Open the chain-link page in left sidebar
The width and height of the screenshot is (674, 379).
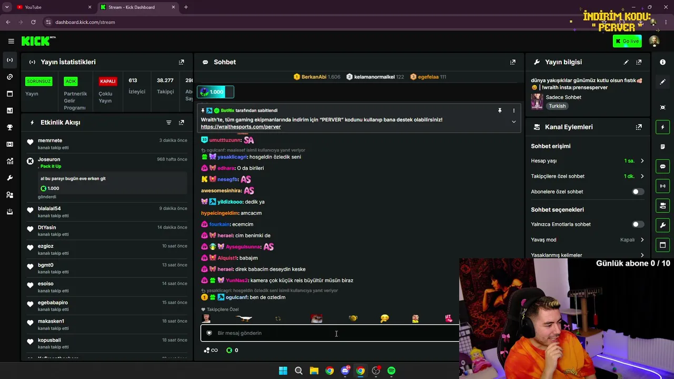pos(9,77)
